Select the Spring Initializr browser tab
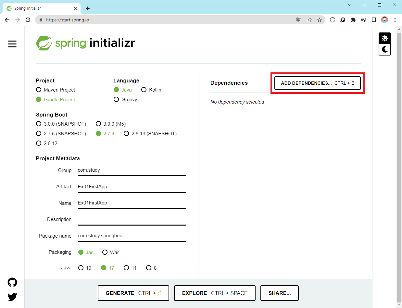This screenshot has height=308, width=402. click(41, 8)
